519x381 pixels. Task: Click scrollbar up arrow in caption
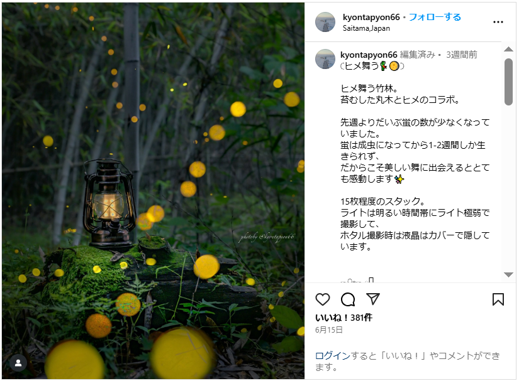pos(508,49)
